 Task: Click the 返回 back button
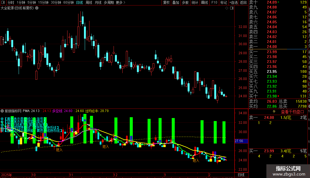click(x=243, y=2)
